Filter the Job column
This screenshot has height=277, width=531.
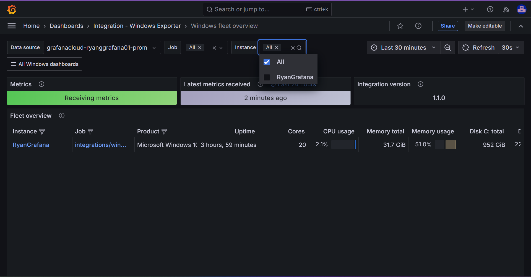(x=90, y=131)
